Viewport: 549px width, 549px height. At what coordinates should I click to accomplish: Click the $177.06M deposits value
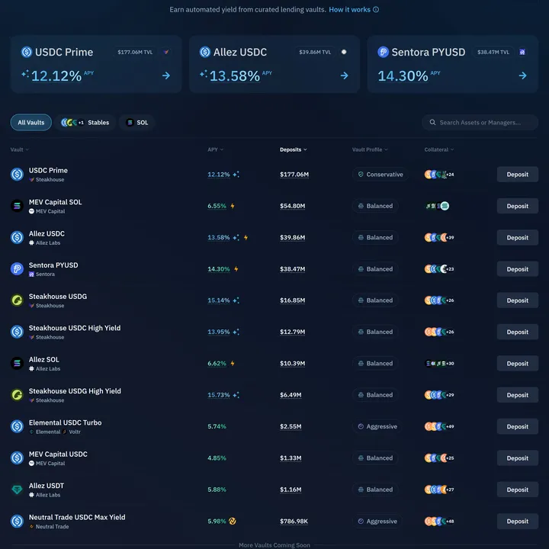point(294,175)
